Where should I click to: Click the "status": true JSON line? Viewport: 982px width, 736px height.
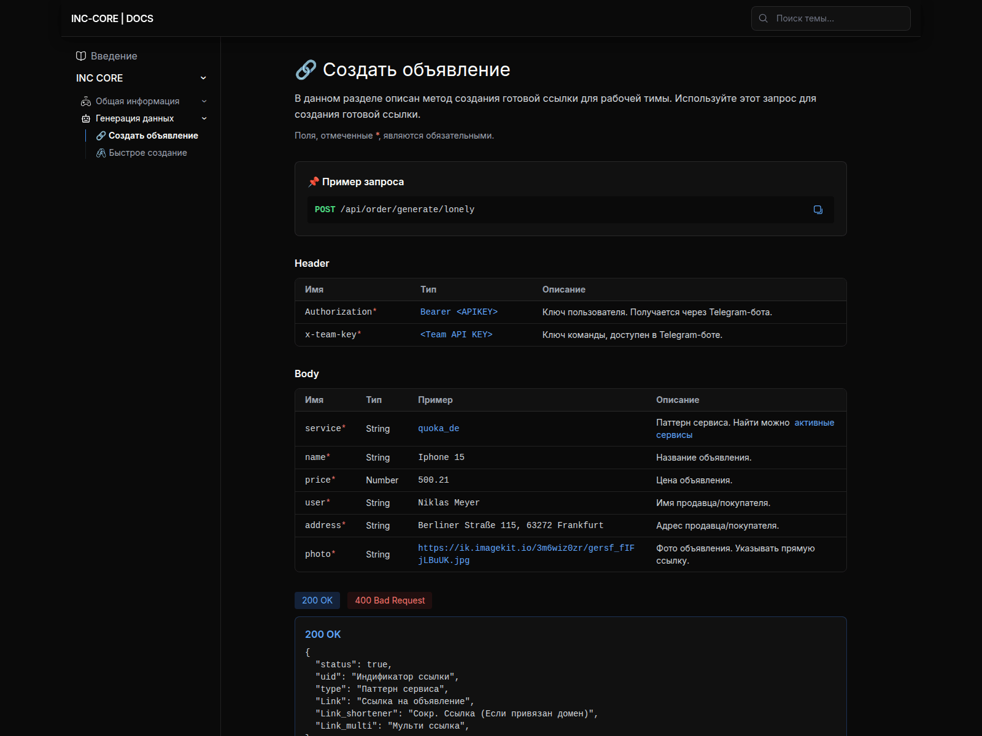pos(354,665)
